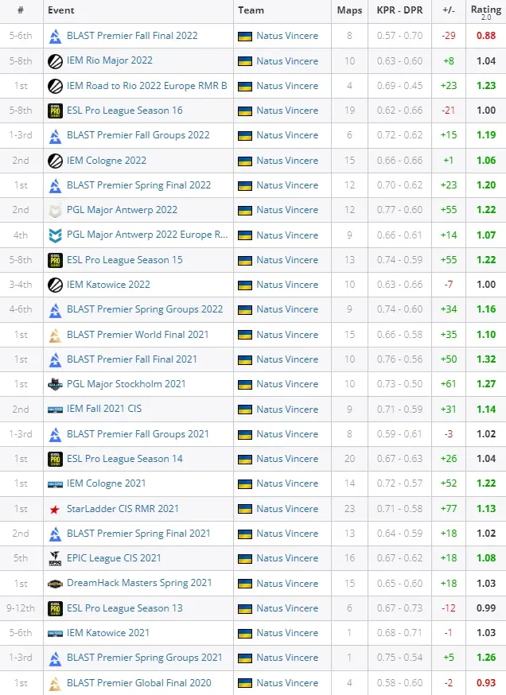Click Ukraine flag in IEM Katowice 2021 row
This screenshot has width=506, height=695.
click(x=245, y=634)
